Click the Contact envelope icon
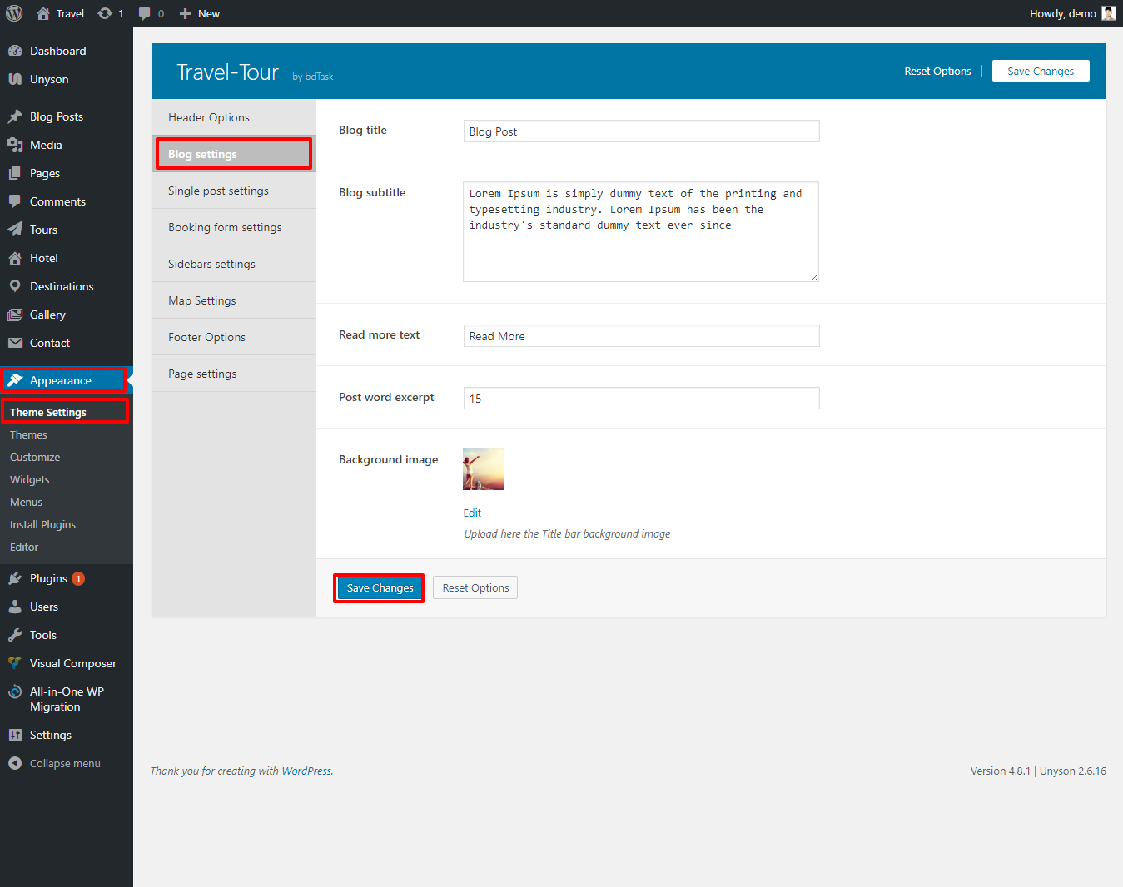The image size is (1123, 887). (x=15, y=343)
